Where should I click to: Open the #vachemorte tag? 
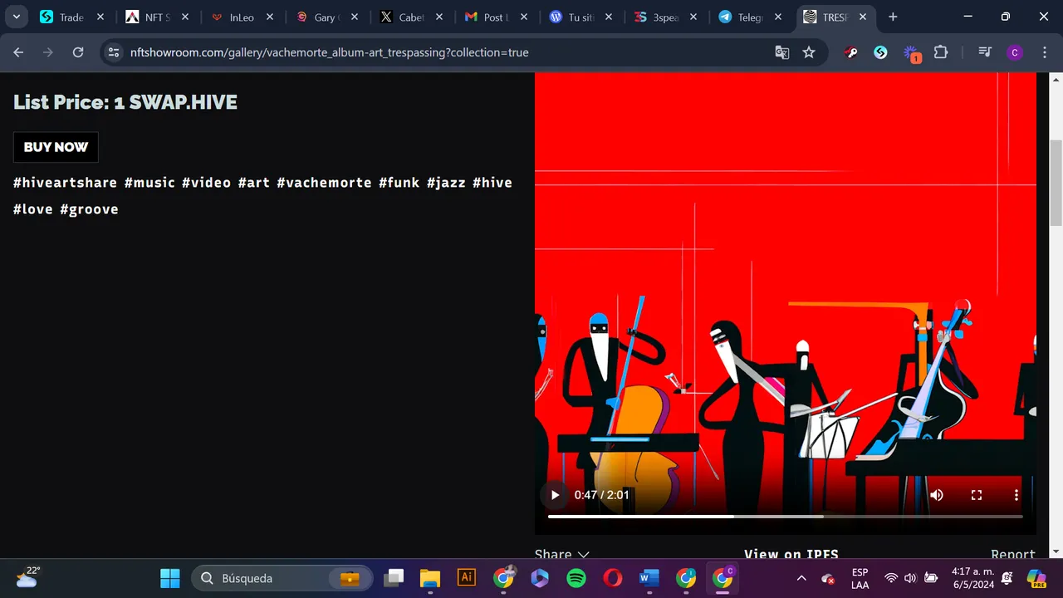(324, 183)
